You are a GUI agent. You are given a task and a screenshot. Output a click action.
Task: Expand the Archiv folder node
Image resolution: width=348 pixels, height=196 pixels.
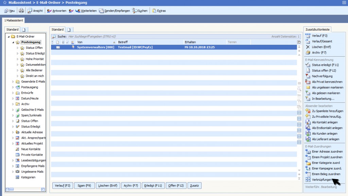13,104
